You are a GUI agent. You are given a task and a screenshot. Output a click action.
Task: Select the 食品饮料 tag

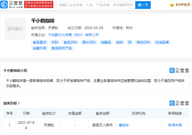coord(70,42)
